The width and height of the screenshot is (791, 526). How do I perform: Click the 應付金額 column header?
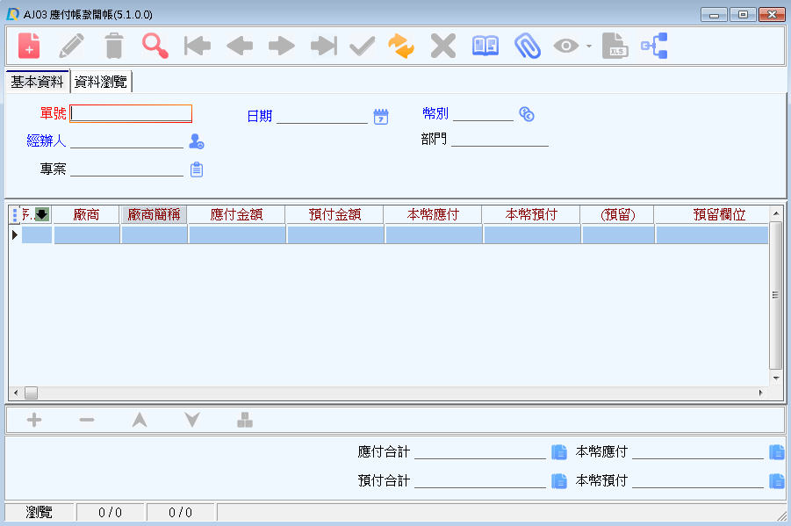pos(236,214)
